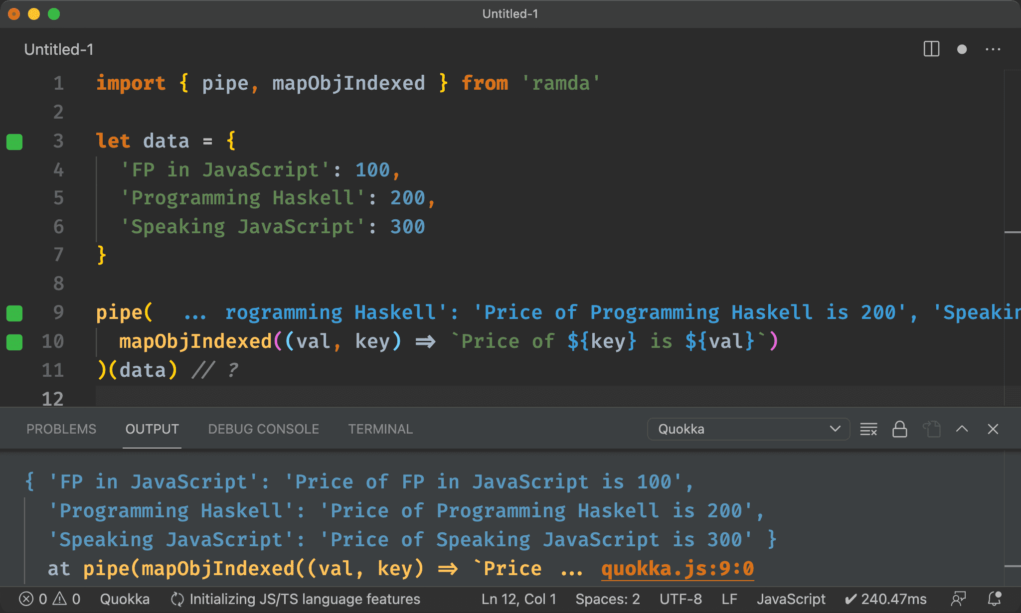
Task: Click Ln 12, Col 1 cursor position
Action: (x=518, y=599)
